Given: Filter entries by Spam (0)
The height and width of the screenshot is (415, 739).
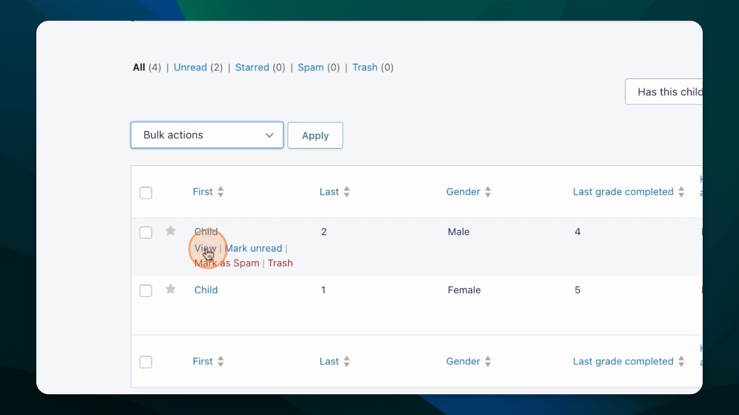Looking at the screenshot, I should point(319,67).
